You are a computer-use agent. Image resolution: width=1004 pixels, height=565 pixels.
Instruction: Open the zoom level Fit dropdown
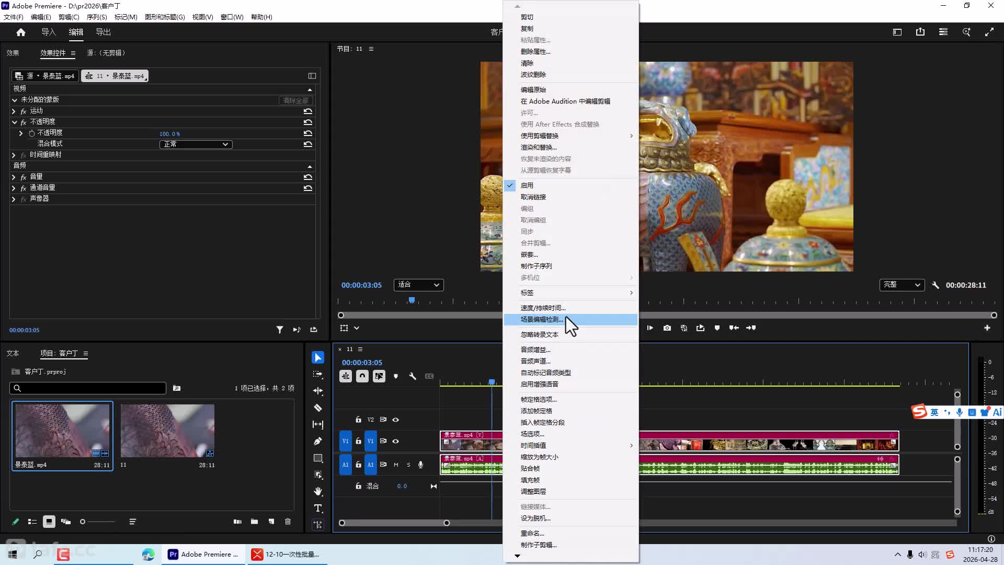(x=418, y=285)
